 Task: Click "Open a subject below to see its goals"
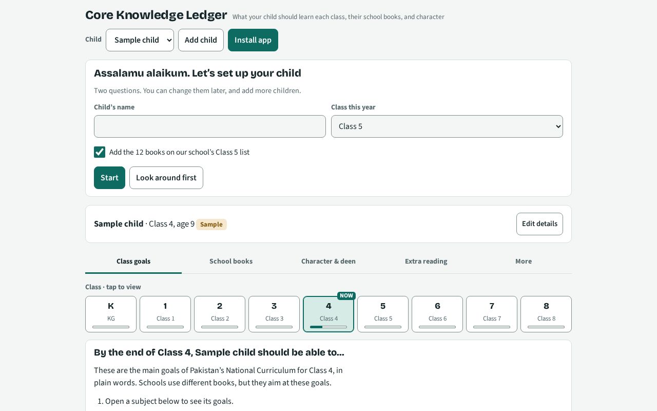(169, 401)
